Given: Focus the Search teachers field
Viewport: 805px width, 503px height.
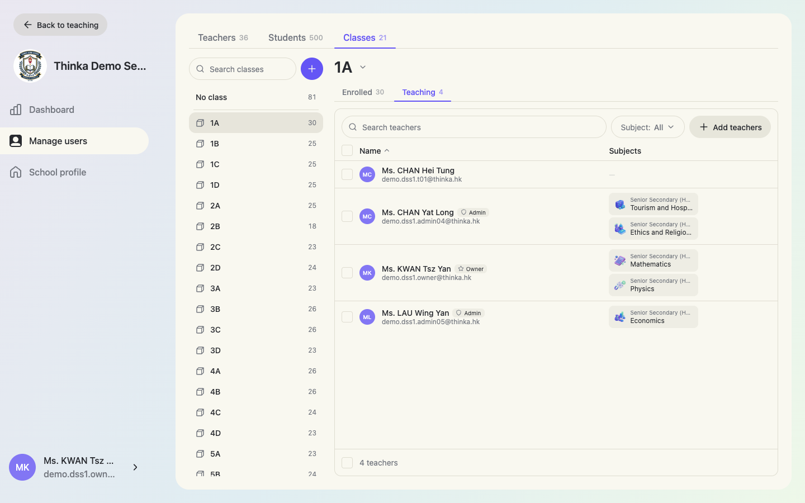Looking at the screenshot, I should pyautogui.click(x=474, y=127).
